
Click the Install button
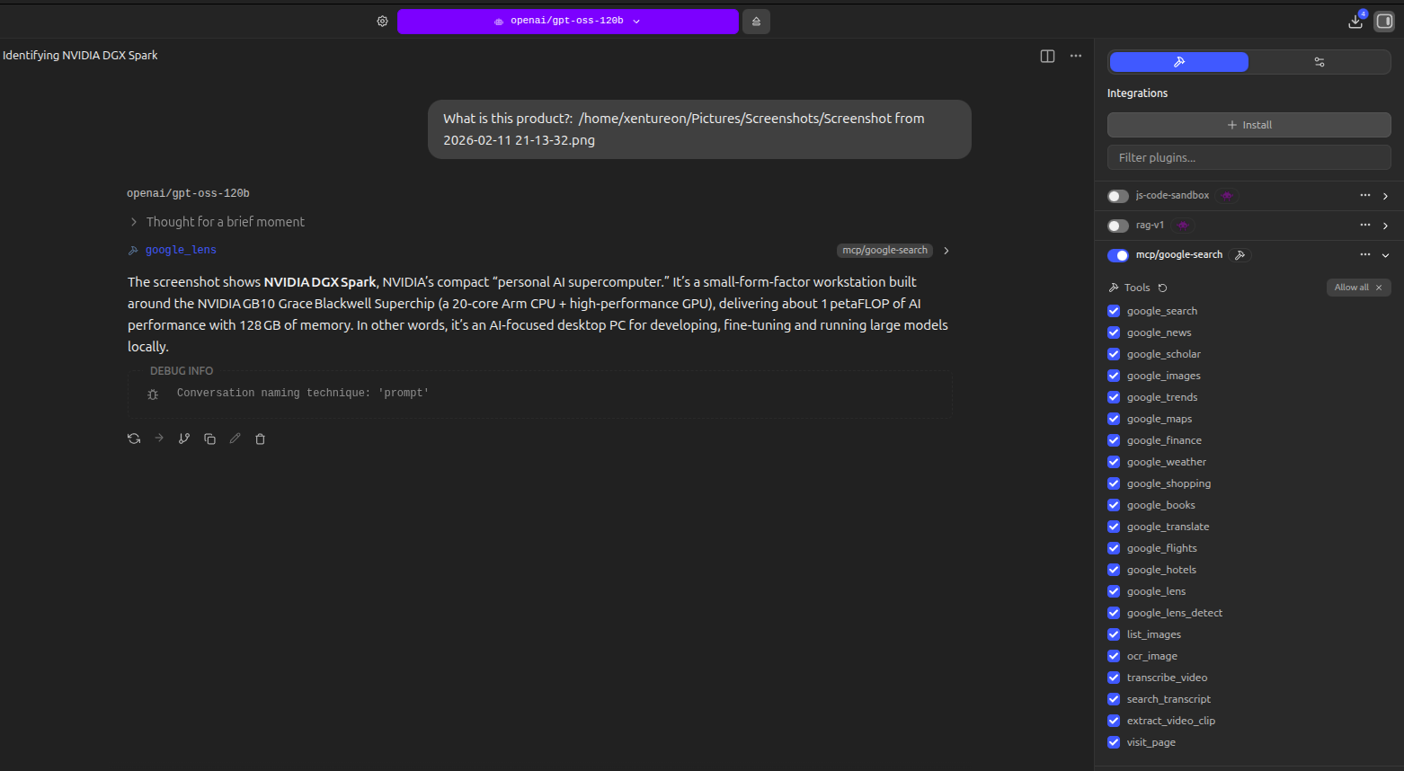click(x=1248, y=125)
